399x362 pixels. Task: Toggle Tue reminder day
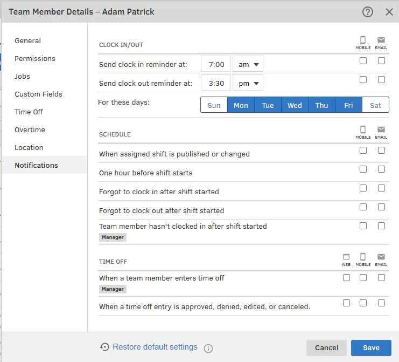(x=268, y=105)
